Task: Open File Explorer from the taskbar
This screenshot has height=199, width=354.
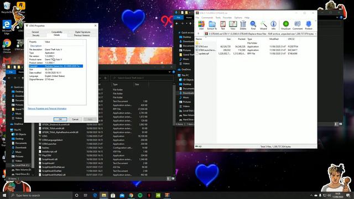Action: pos(104,195)
